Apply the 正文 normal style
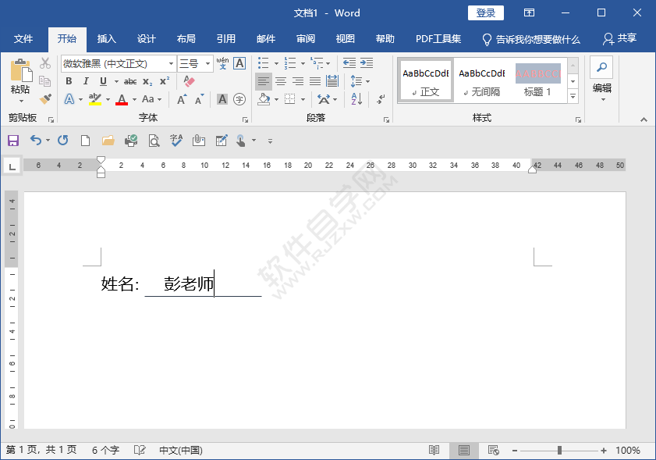Screen dimensions: 656x460 (x=425, y=80)
